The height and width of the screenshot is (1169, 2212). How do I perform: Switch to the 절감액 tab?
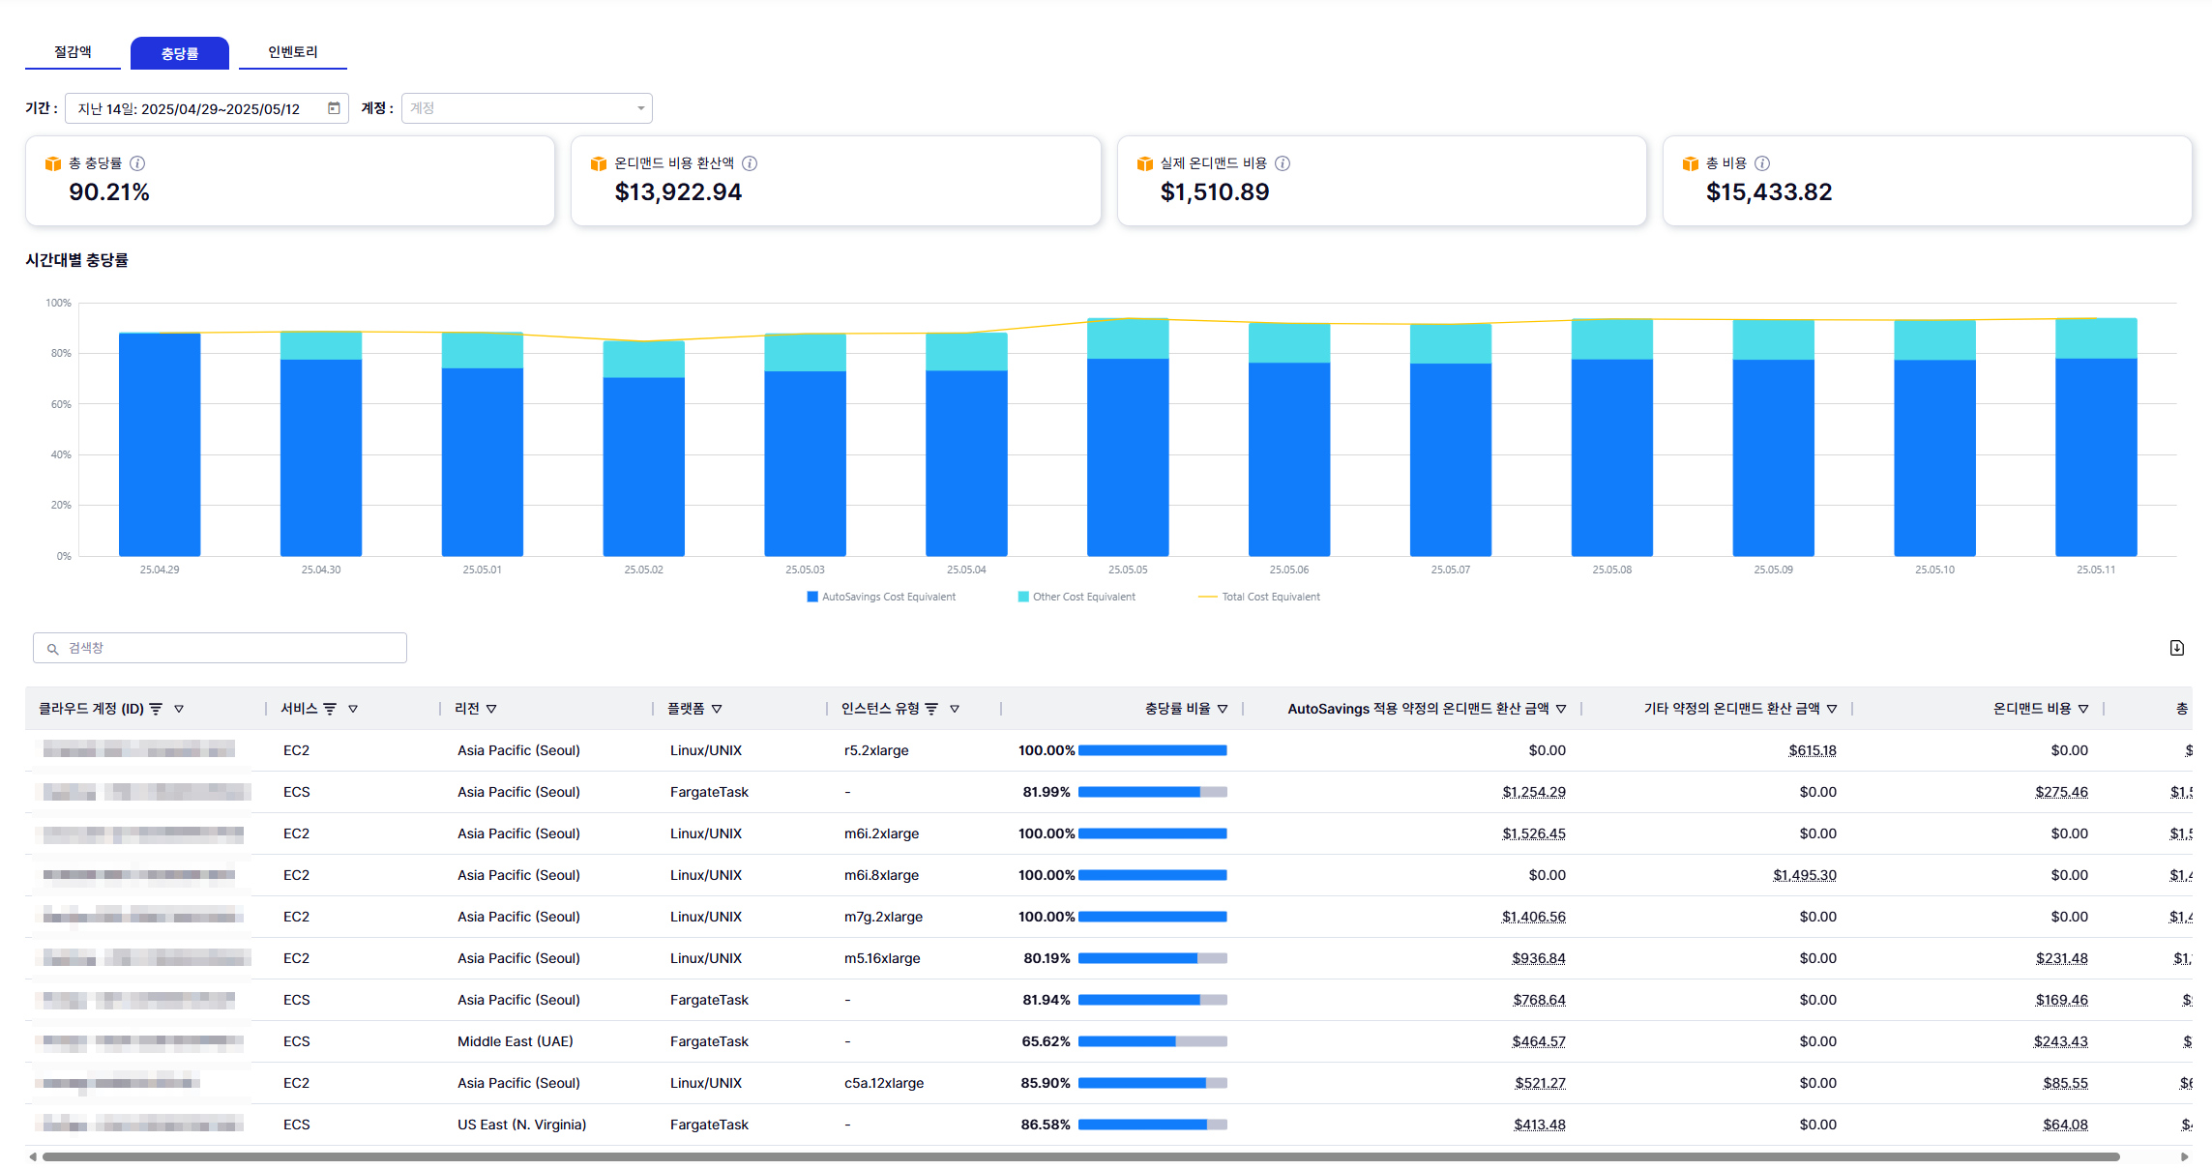[73, 52]
